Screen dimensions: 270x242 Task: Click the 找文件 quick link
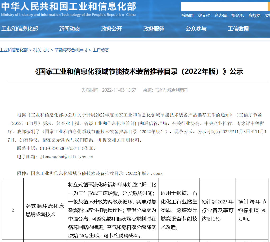204,15
